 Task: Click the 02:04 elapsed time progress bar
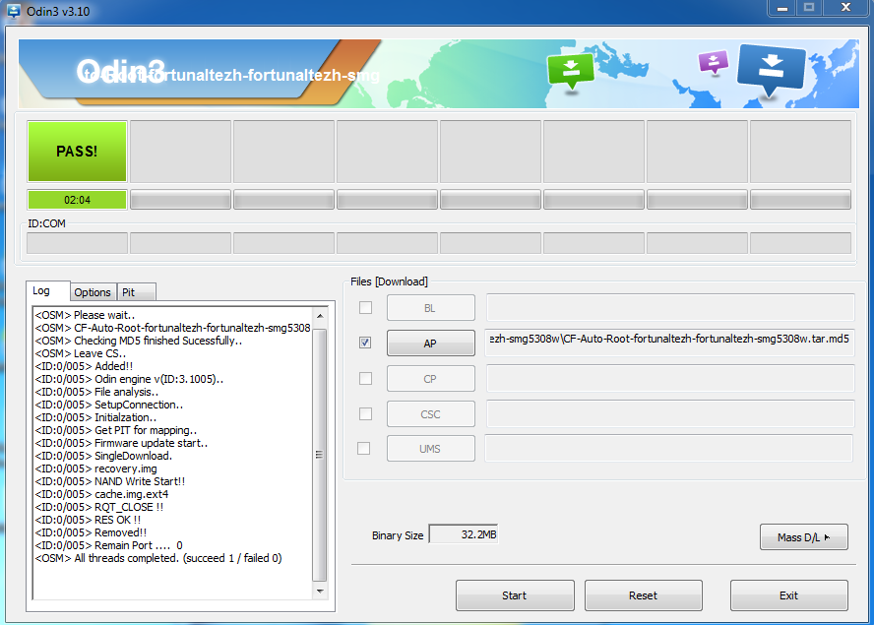(77, 200)
